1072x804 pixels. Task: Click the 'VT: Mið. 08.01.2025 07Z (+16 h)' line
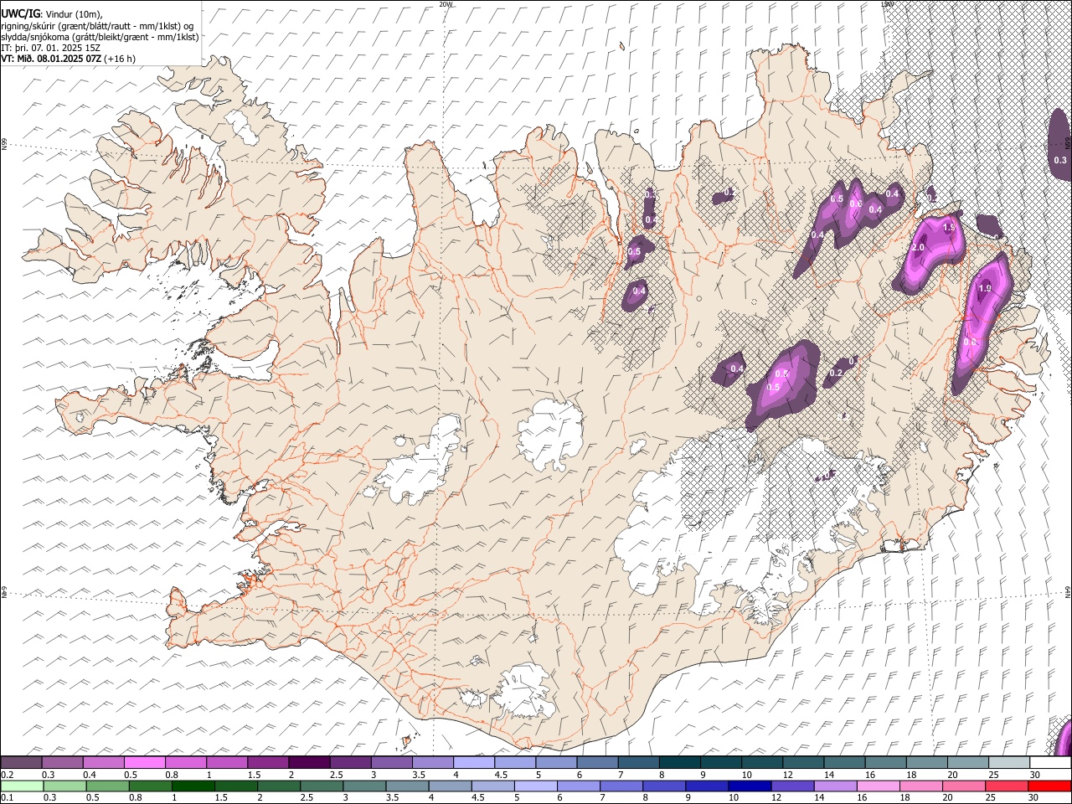pos(68,59)
